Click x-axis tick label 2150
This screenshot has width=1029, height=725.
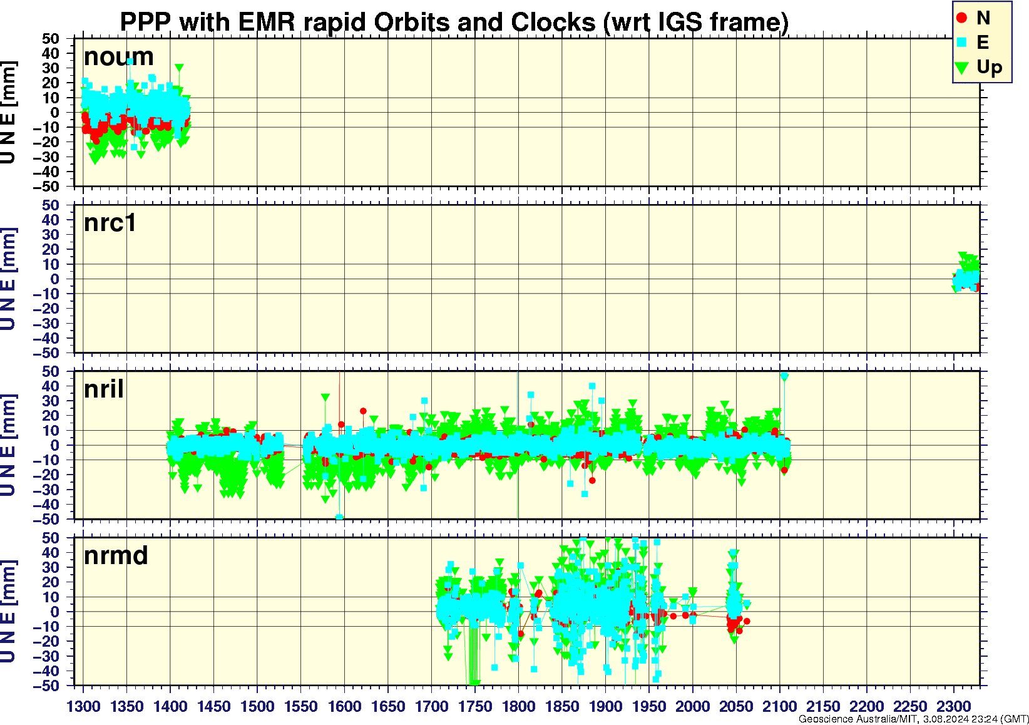823,706
